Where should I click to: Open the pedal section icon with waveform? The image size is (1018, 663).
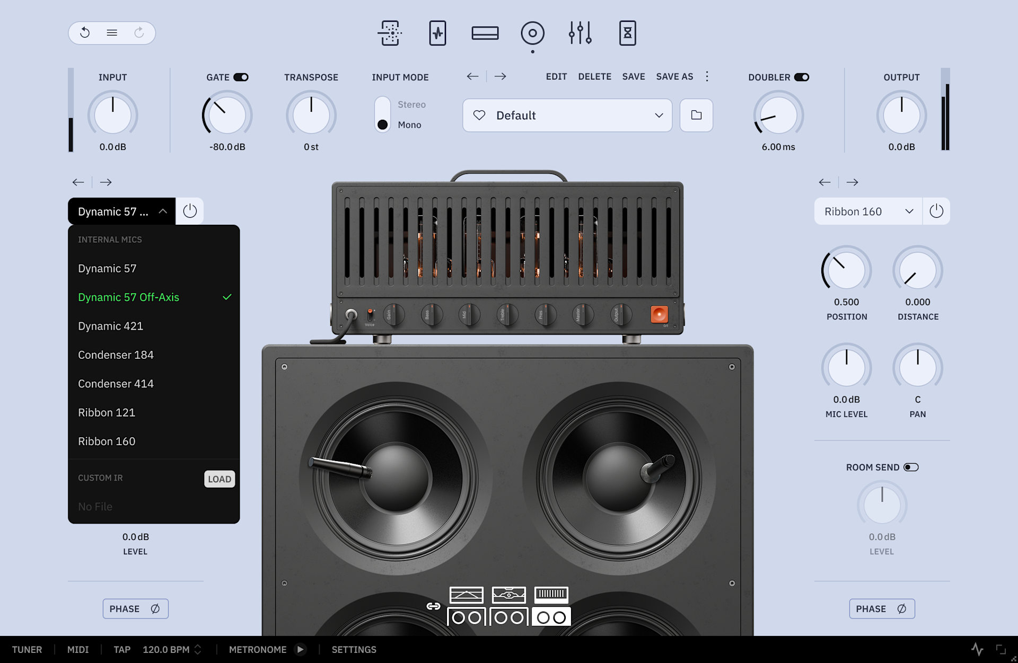point(437,33)
